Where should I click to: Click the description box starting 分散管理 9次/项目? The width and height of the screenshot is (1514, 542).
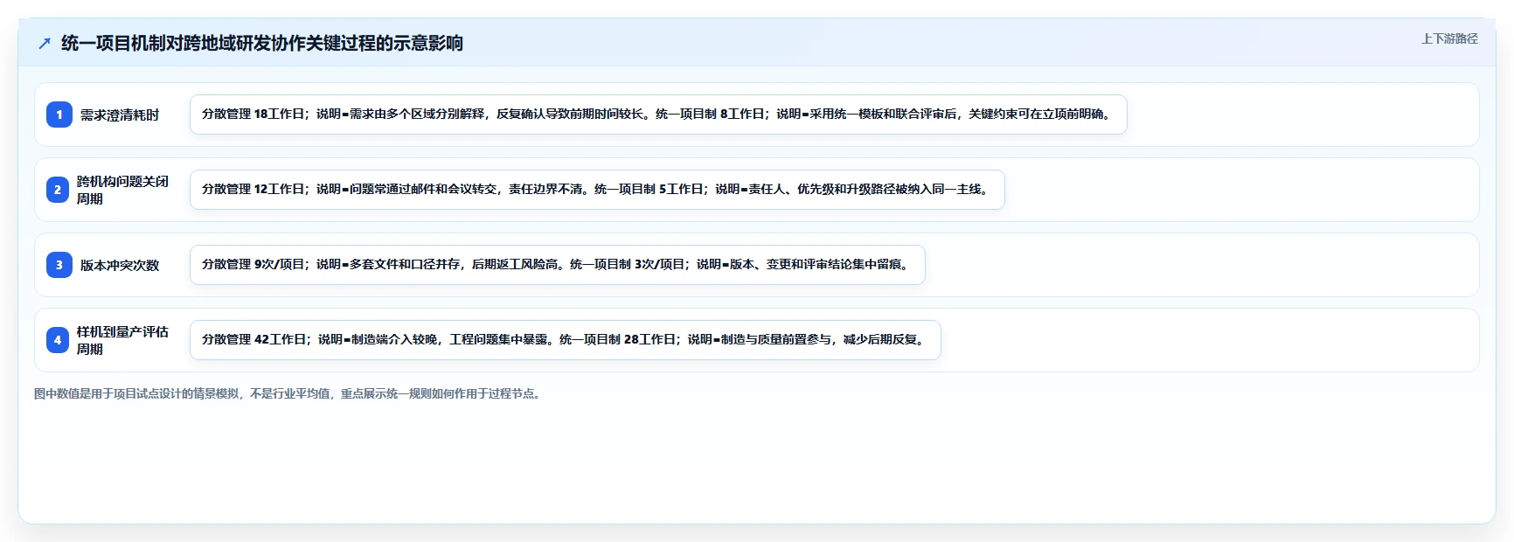tap(558, 265)
